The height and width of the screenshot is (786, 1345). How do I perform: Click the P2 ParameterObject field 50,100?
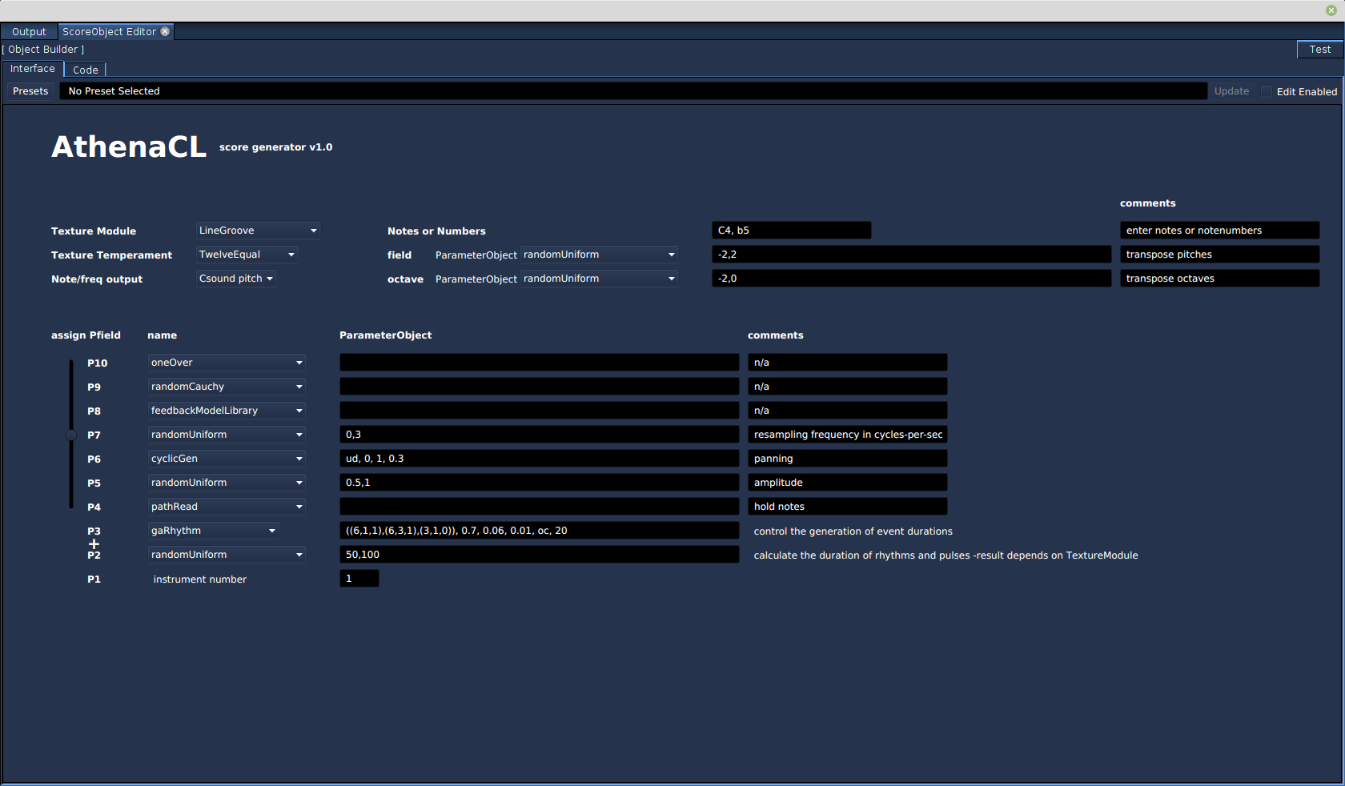coord(539,555)
